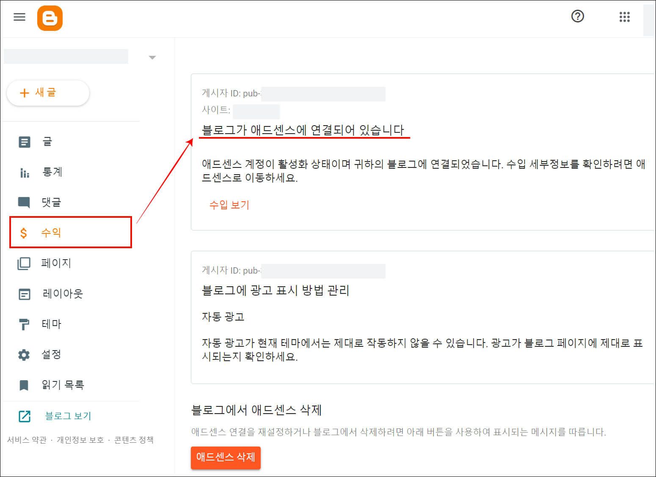Open the 콘텐츠 정책 link

tap(134, 440)
